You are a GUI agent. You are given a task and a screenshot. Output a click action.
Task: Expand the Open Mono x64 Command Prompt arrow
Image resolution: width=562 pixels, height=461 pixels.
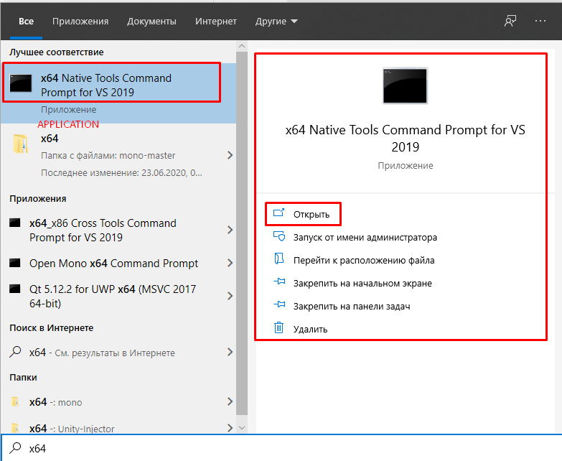point(230,263)
